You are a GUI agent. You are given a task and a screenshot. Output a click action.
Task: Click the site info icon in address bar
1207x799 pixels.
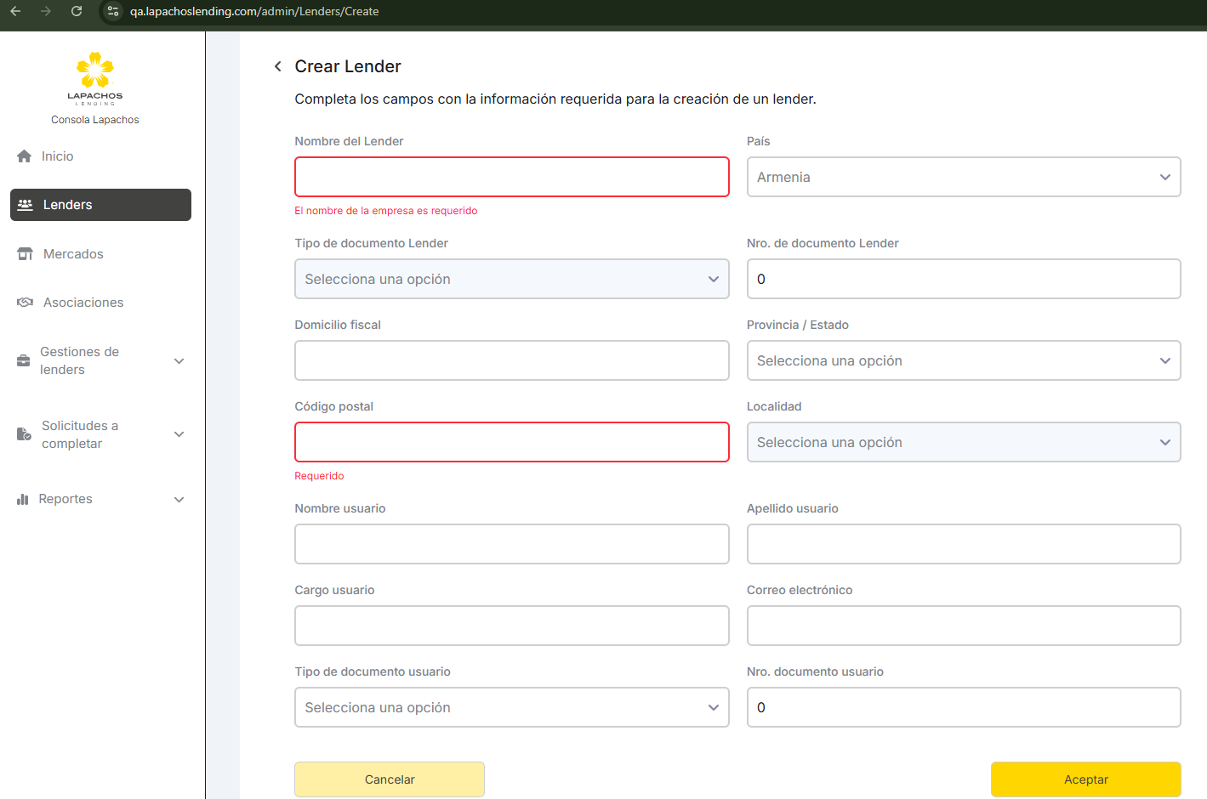pyautogui.click(x=113, y=11)
